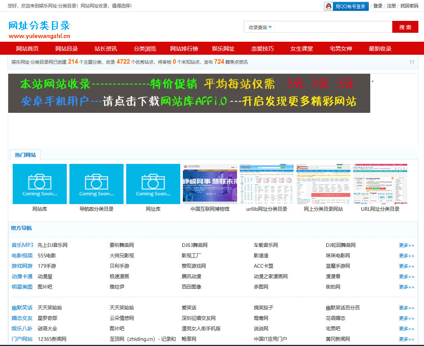Click the 登录 login link
Viewport: 424px width, 346px height.
[378, 6]
